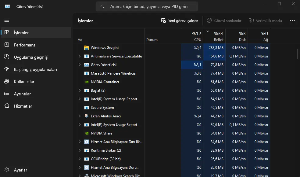Click the Başlat (2) process icon
Image resolution: width=300 pixels, height=177 pixels.
pos(87,90)
